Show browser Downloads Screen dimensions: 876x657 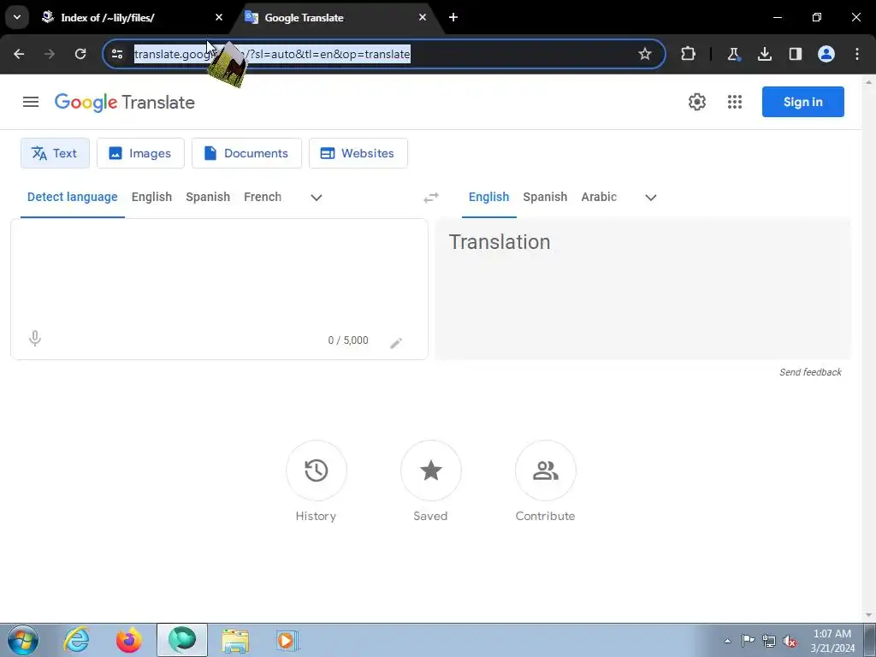[764, 54]
